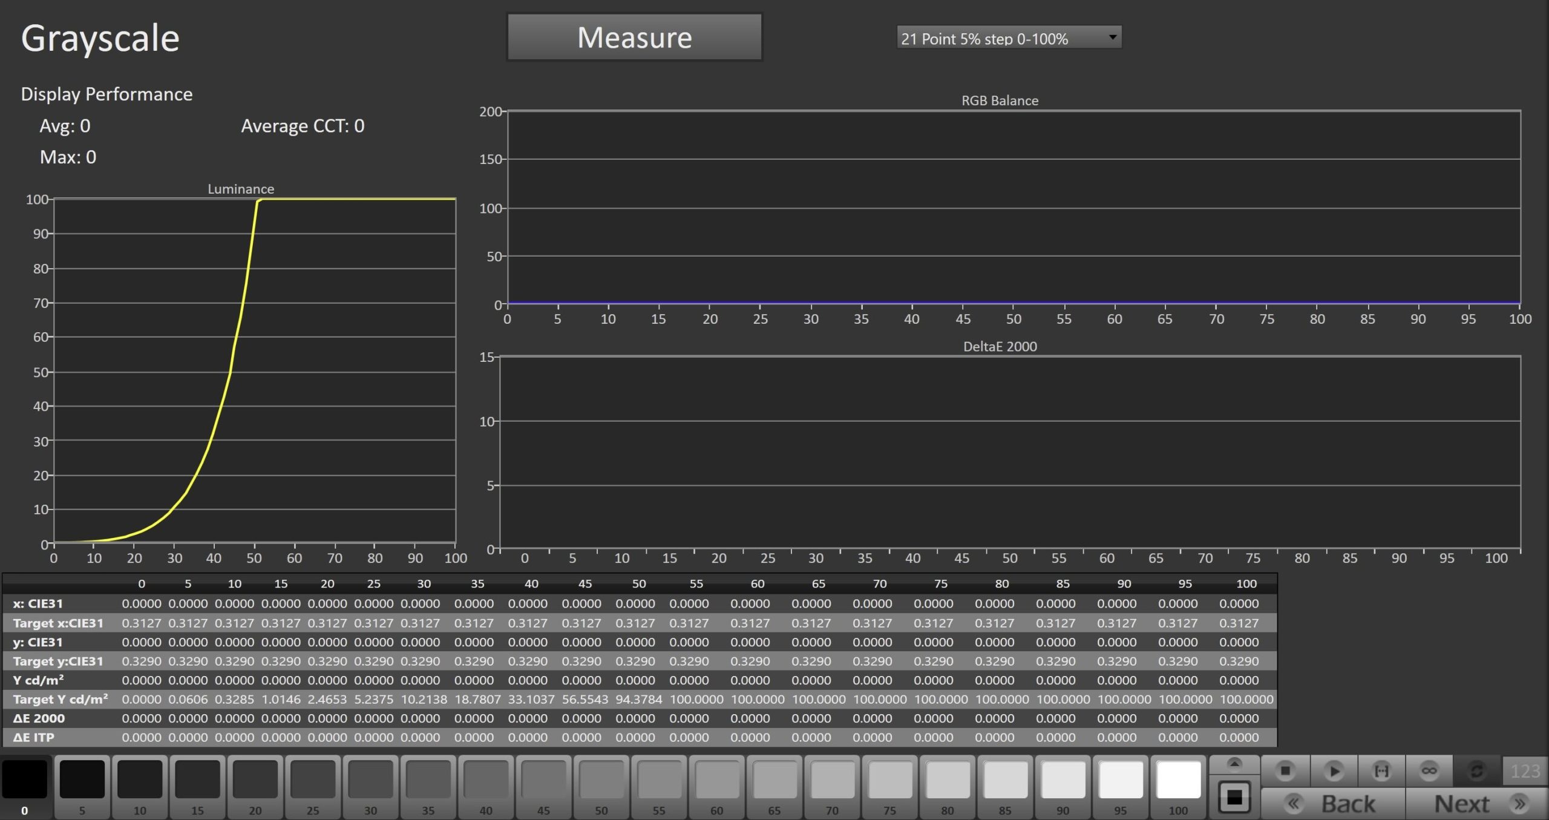1549x820 pixels.
Task: Click Target Y value 0.3285
Action: pyautogui.click(x=234, y=699)
